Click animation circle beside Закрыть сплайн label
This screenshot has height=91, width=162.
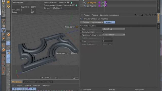click(81, 32)
